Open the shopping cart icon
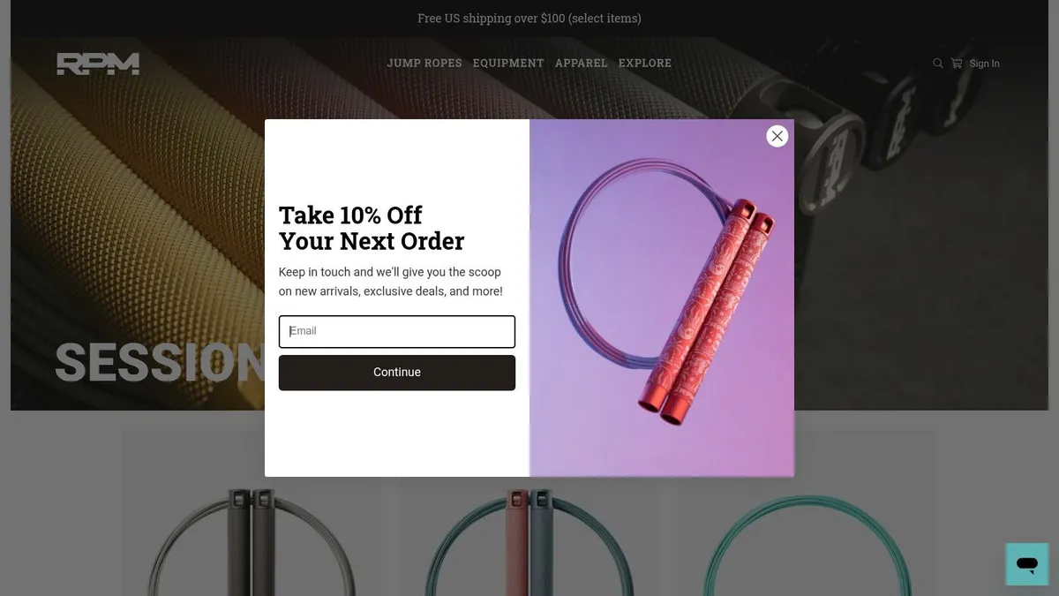Screen dimensions: 1059x596 [x=957, y=64]
